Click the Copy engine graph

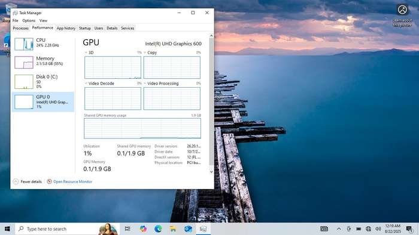tap(172, 67)
